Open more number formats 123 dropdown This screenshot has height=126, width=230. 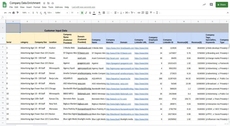coord(50,13)
